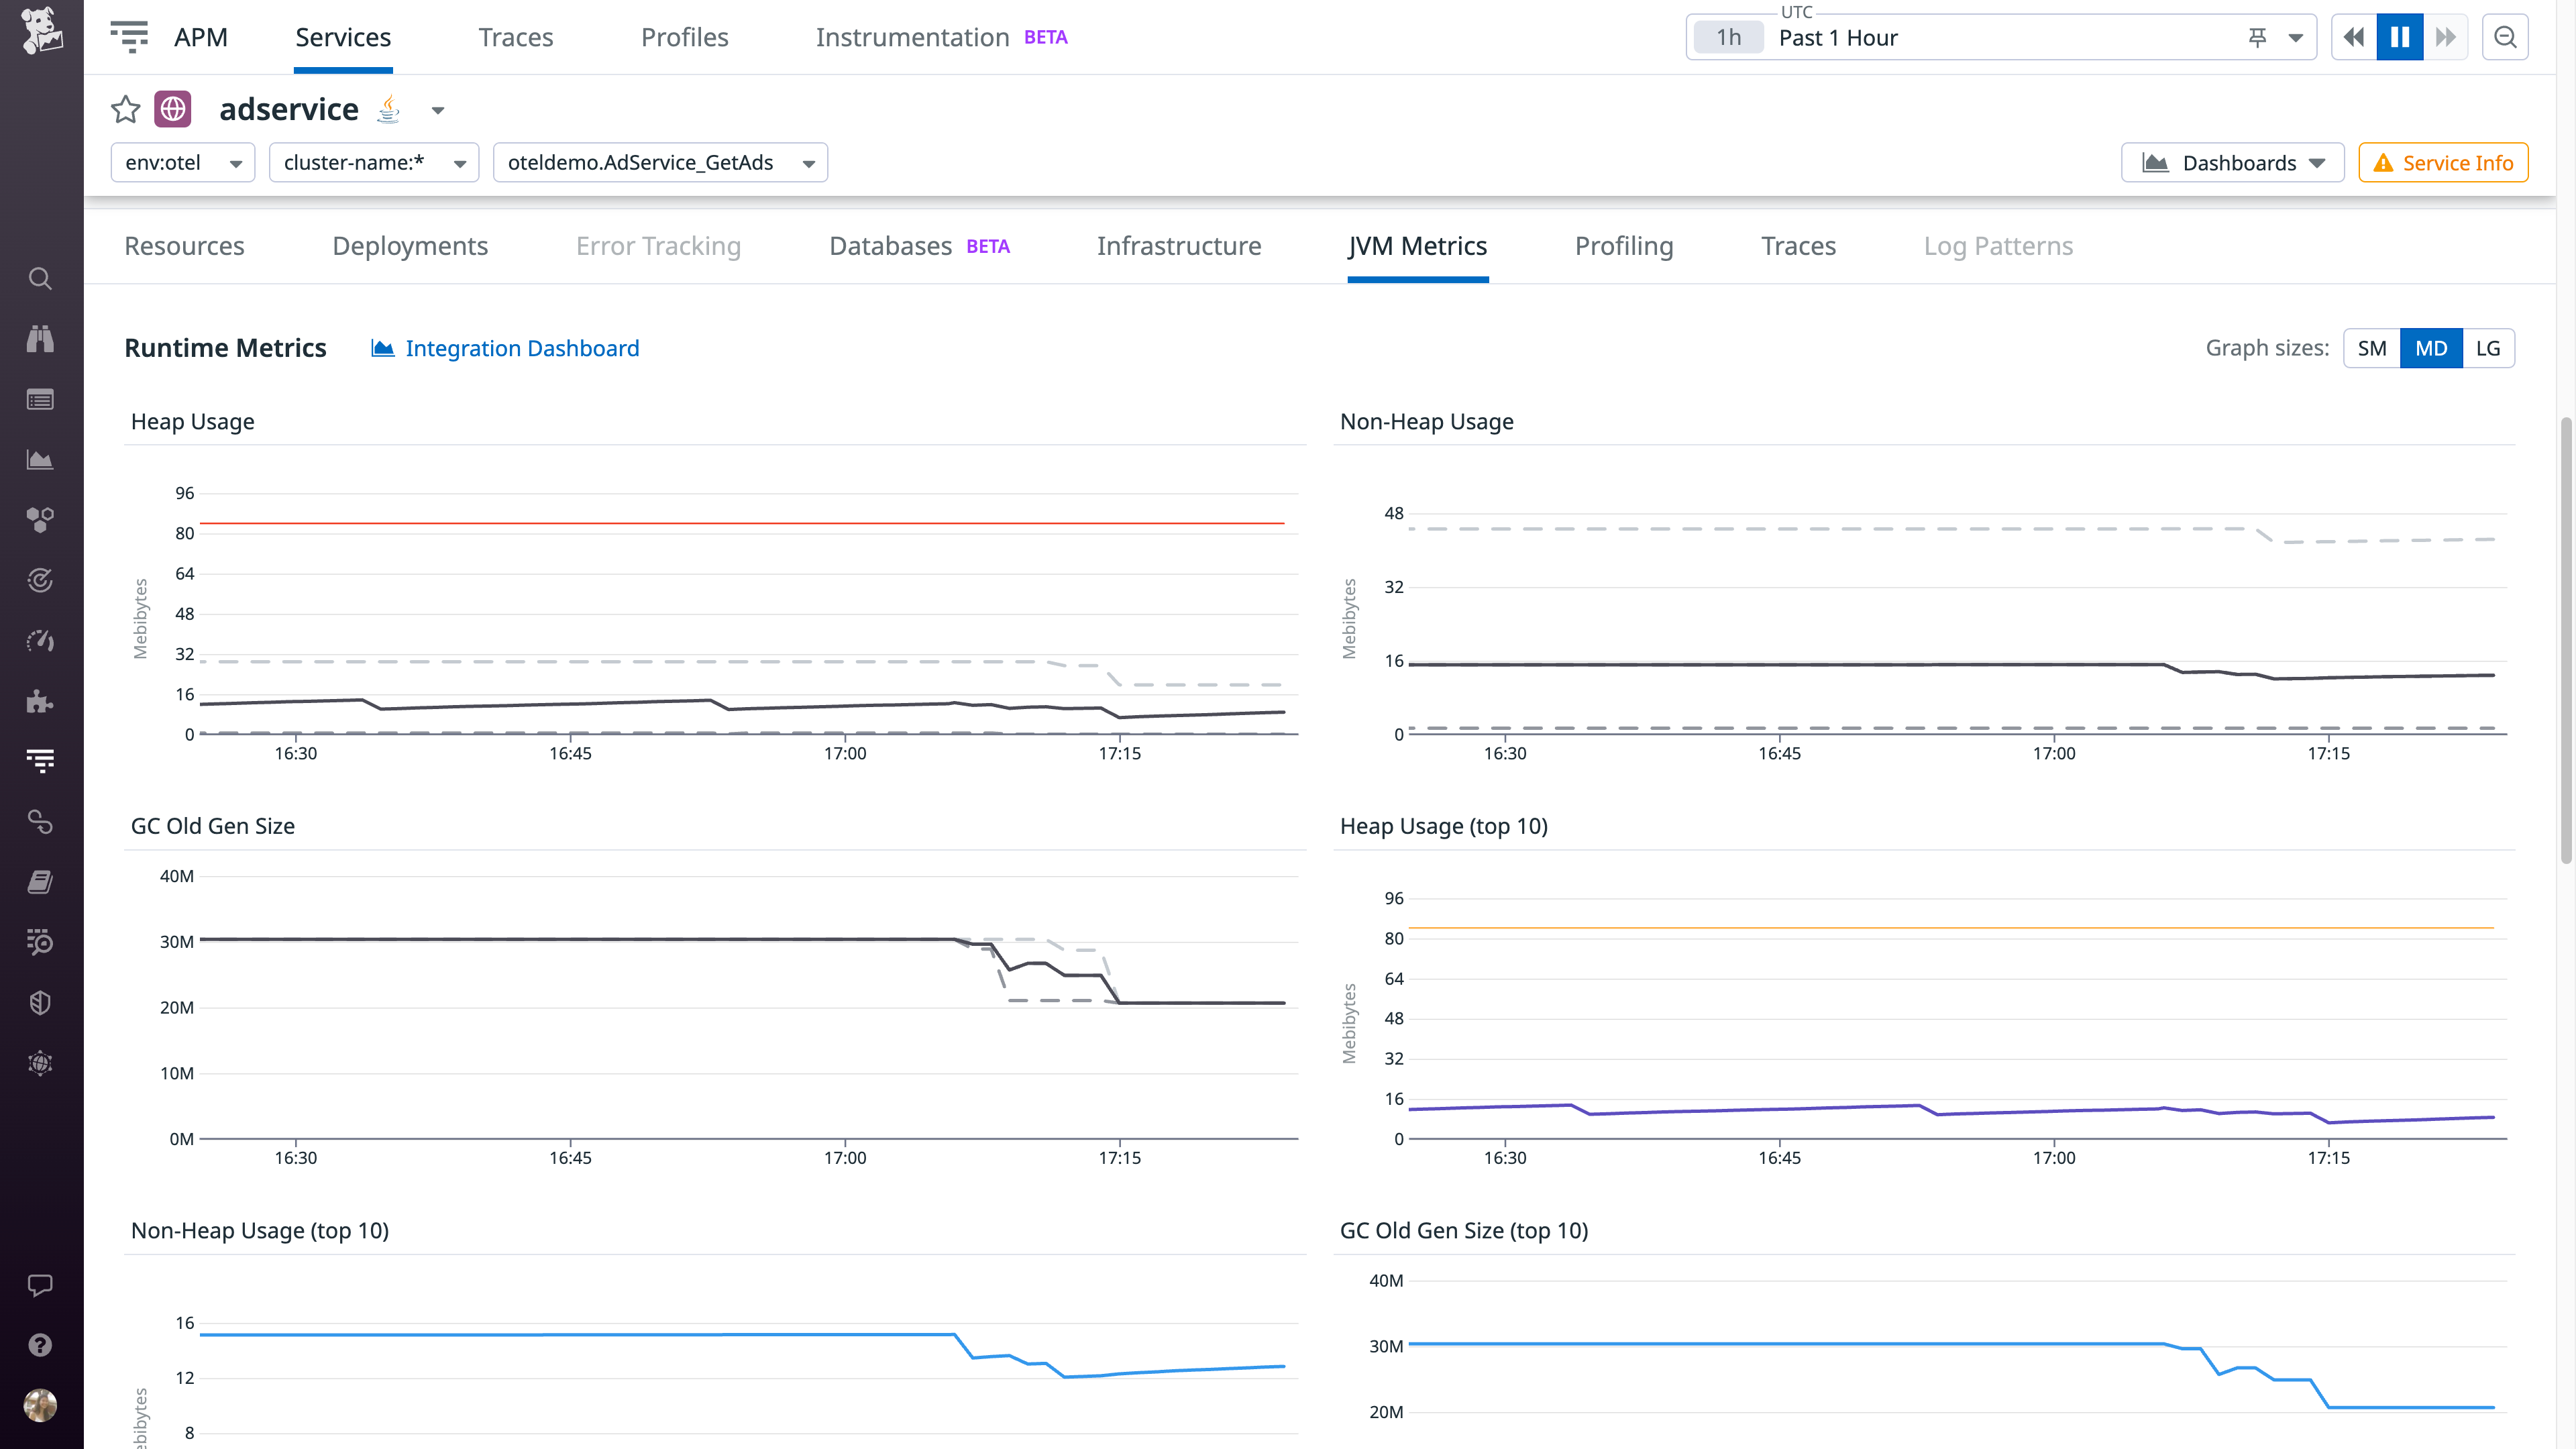Select the Dashboards chart icon in sidebar
Viewport: 2576px width, 1449px height.
40,459
